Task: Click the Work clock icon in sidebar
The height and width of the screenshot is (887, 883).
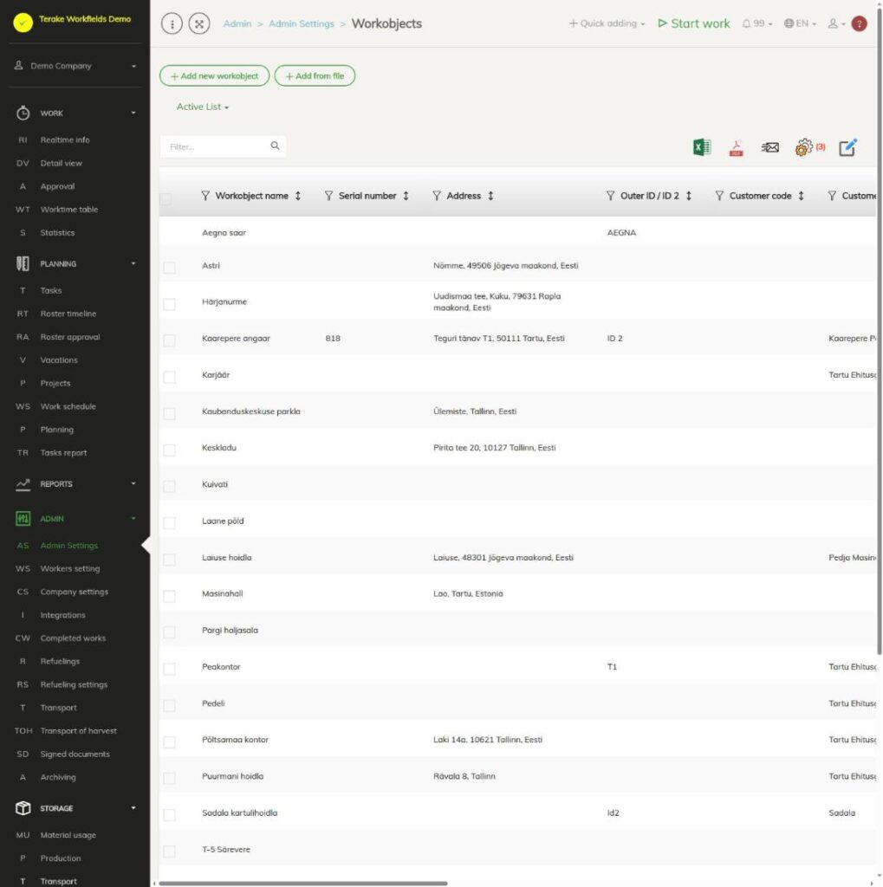Action: (23, 113)
